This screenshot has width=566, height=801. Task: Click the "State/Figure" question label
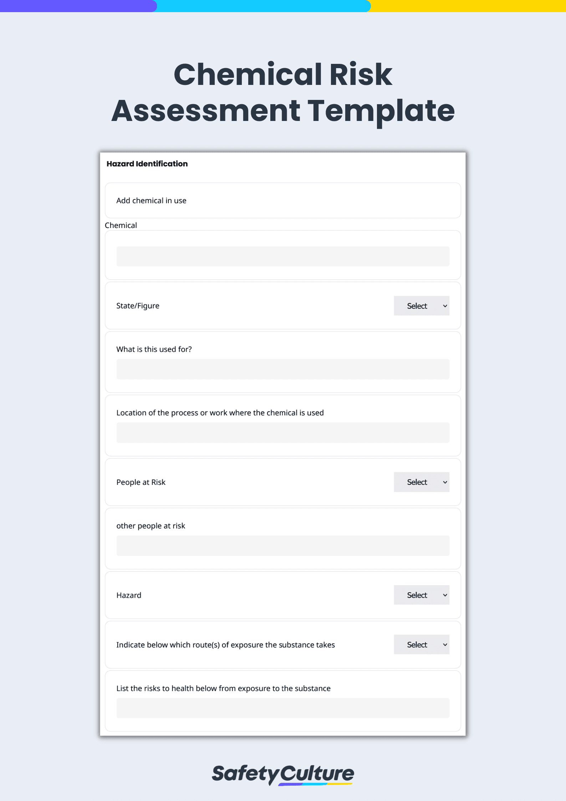click(x=138, y=306)
